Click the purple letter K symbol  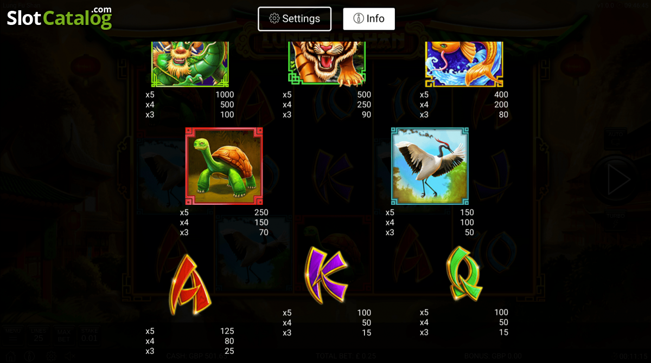(x=326, y=274)
